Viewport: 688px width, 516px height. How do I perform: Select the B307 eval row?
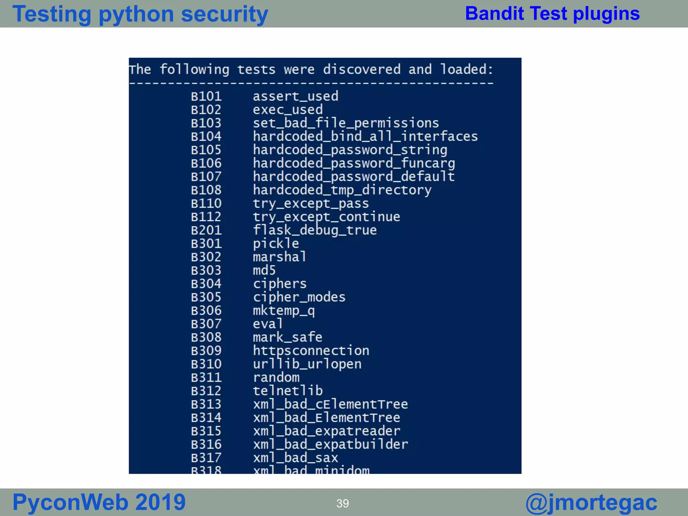237,324
